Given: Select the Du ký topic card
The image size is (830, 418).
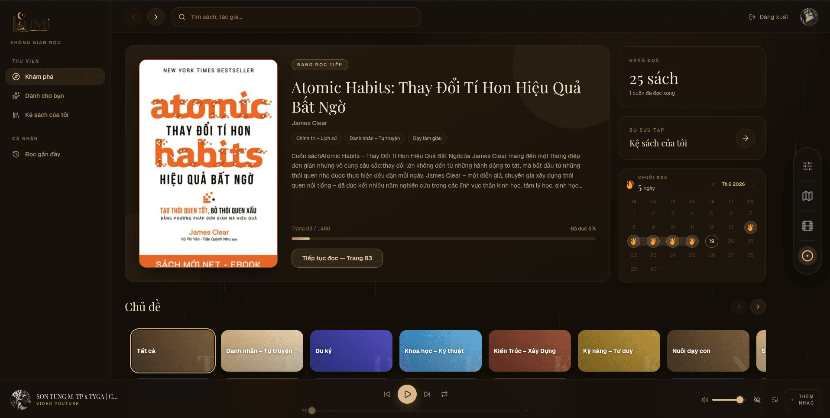Looking at the screenshot, I should [x=351, y=351].
